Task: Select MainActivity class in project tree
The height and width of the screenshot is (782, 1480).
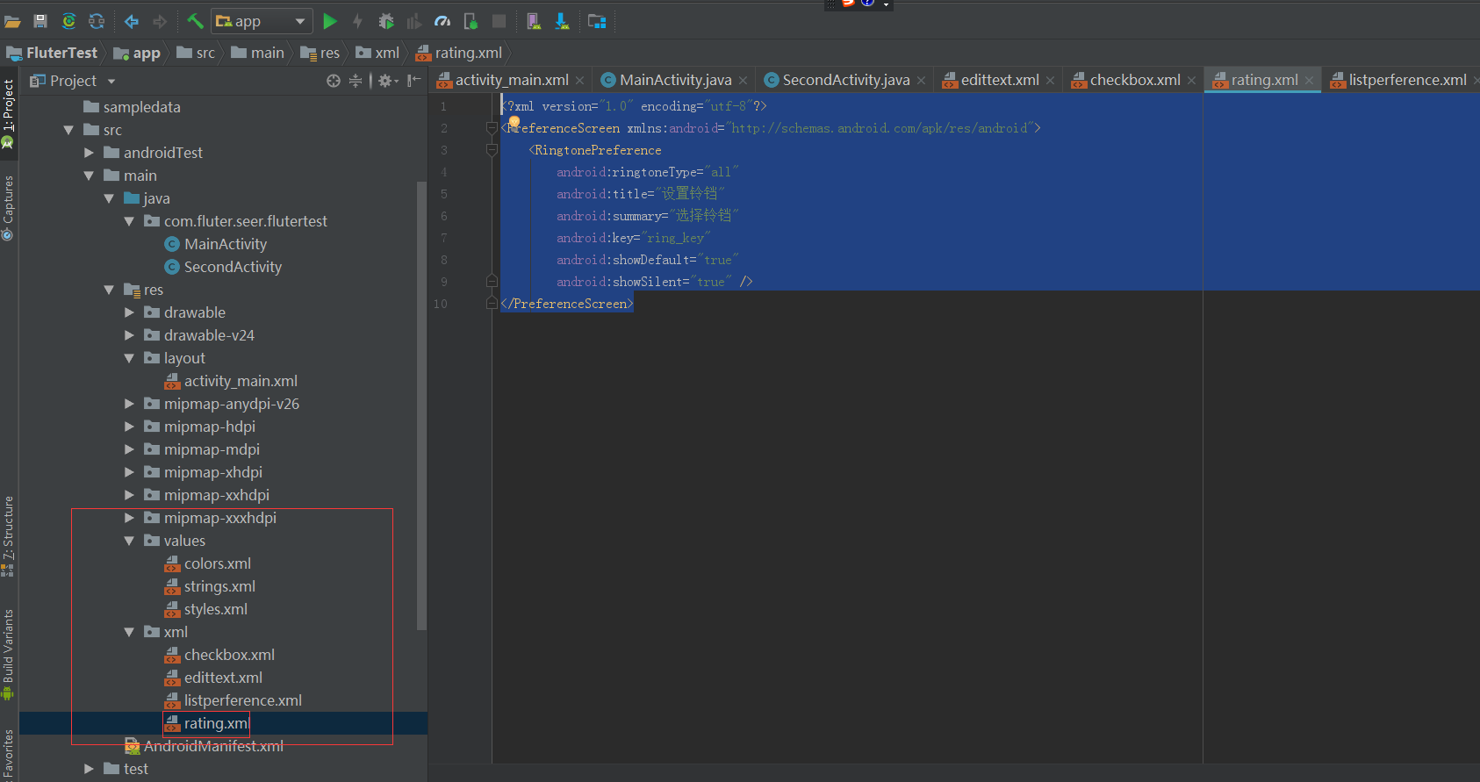Action: [x=216, y=244]
